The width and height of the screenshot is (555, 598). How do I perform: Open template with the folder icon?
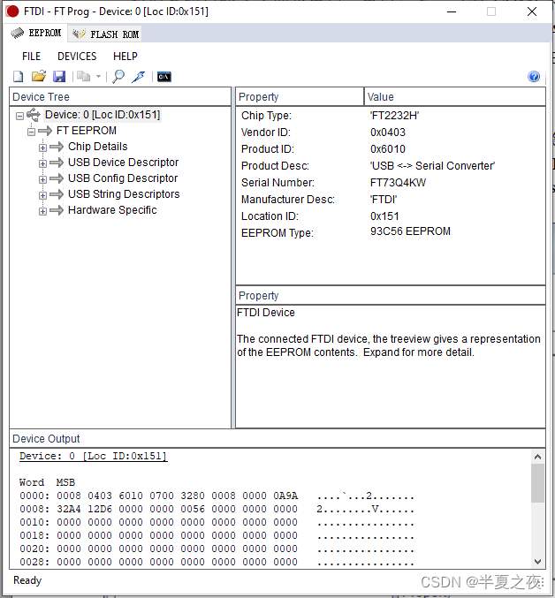click(x=39, y=76)
